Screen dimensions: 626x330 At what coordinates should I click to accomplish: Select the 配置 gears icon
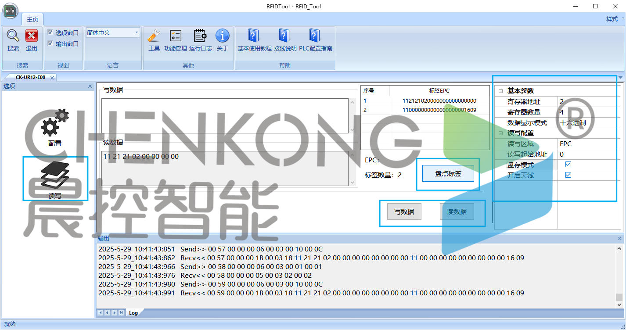point(55,122)
